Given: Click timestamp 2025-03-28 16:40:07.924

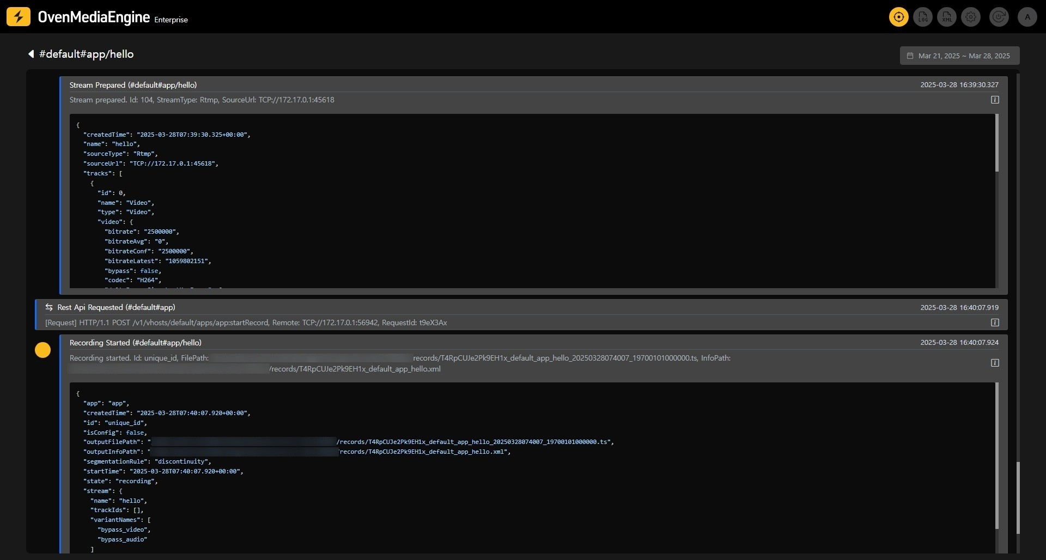Looking at the screenshot, I should point(959,343).
